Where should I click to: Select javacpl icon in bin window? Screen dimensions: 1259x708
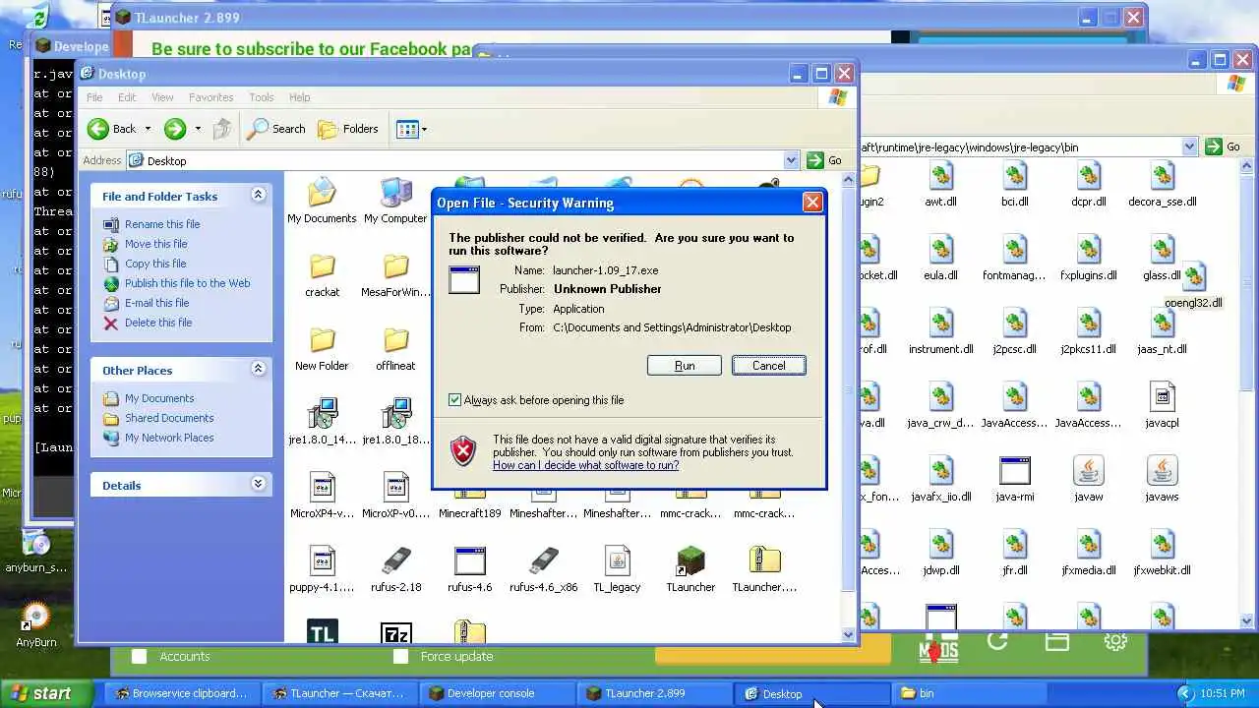(1162, 398)
